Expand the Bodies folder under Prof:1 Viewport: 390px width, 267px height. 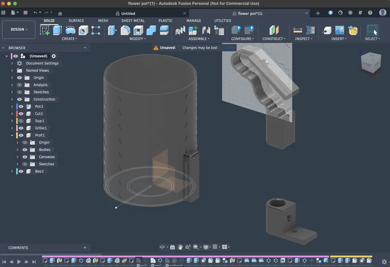(x=18, y=150)
